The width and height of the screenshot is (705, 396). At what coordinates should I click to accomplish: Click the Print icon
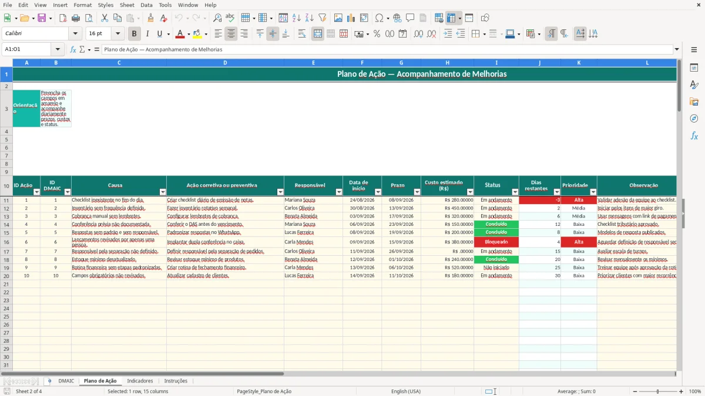pyautogui.click(x=76, y=18)
